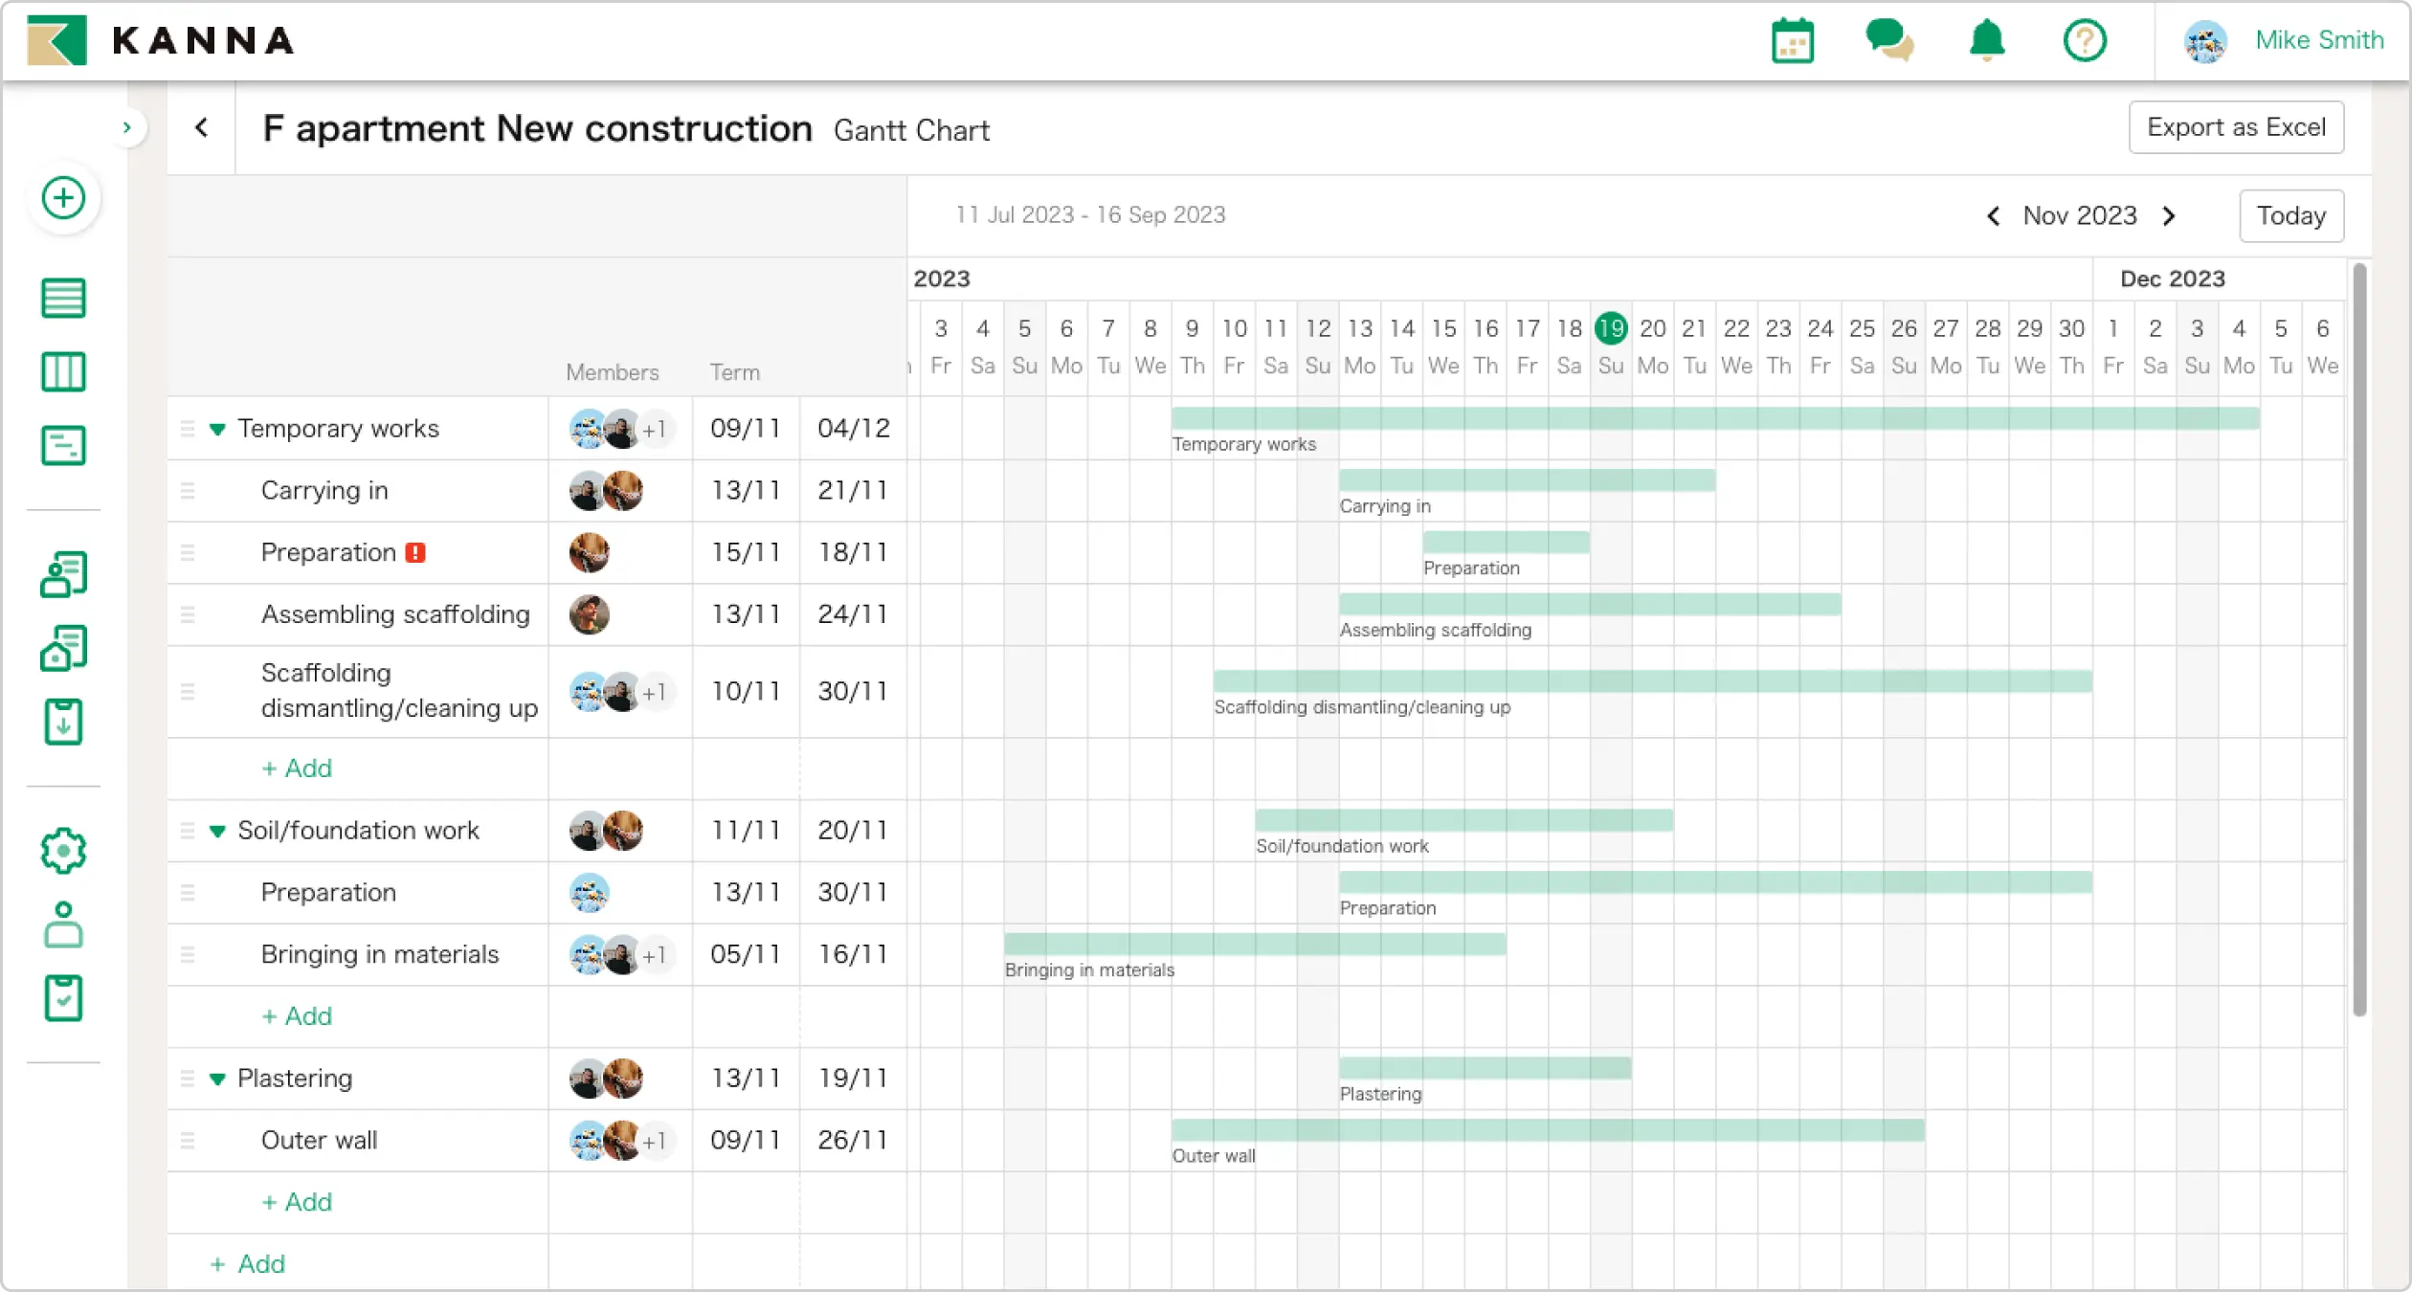This screenshot has height=1292, width=2412.
Task: Collapse the Temporary works group
Action: point(218,429)
